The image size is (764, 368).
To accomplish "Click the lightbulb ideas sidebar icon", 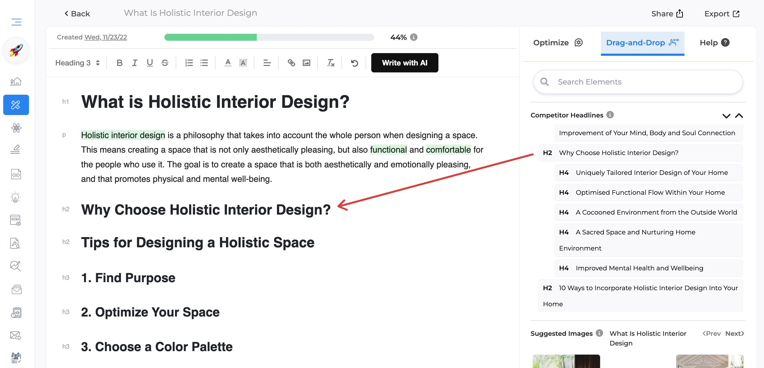I will click(15, 197).
